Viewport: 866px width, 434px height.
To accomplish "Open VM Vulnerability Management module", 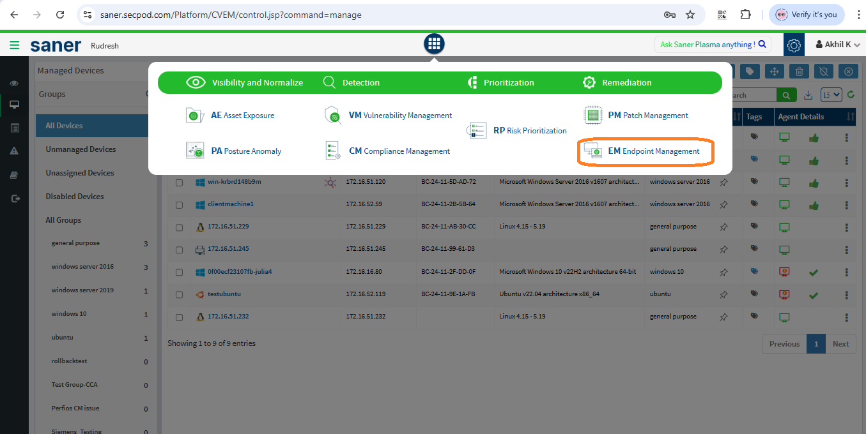I will (388, 116).
